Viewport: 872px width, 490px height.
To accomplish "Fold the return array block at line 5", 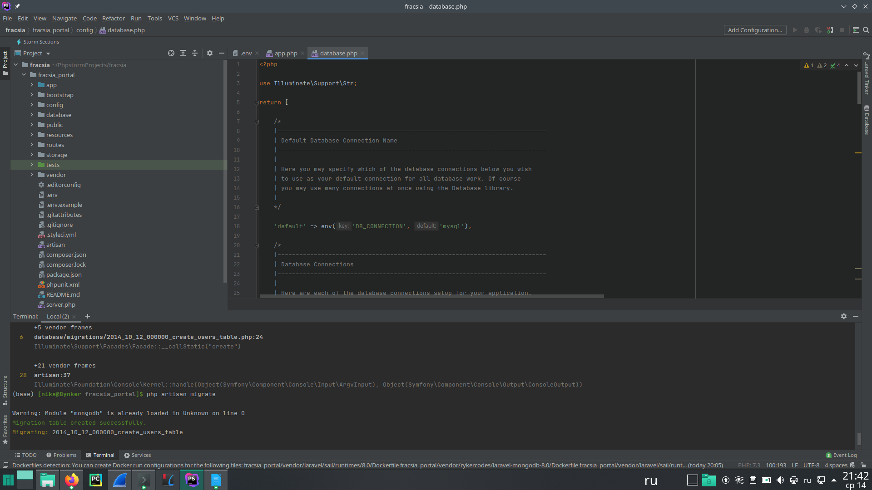I will (x=257, y=103).
